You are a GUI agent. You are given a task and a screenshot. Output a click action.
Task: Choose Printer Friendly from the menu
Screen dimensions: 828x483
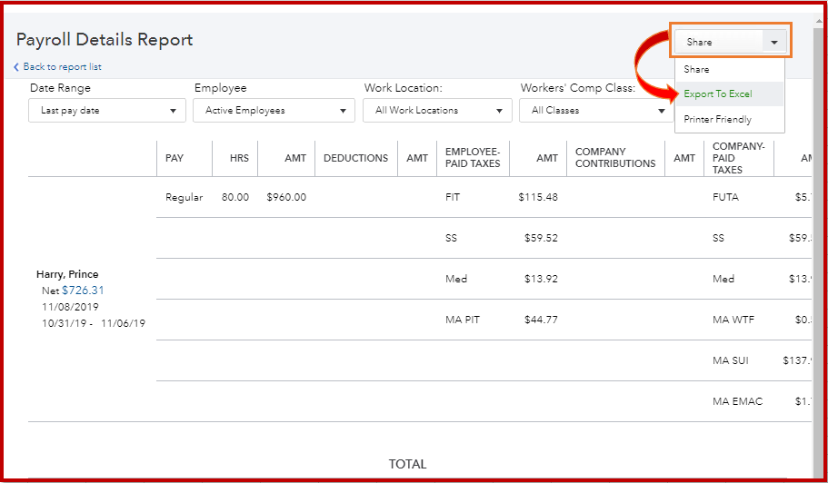[x=718, y=119]
